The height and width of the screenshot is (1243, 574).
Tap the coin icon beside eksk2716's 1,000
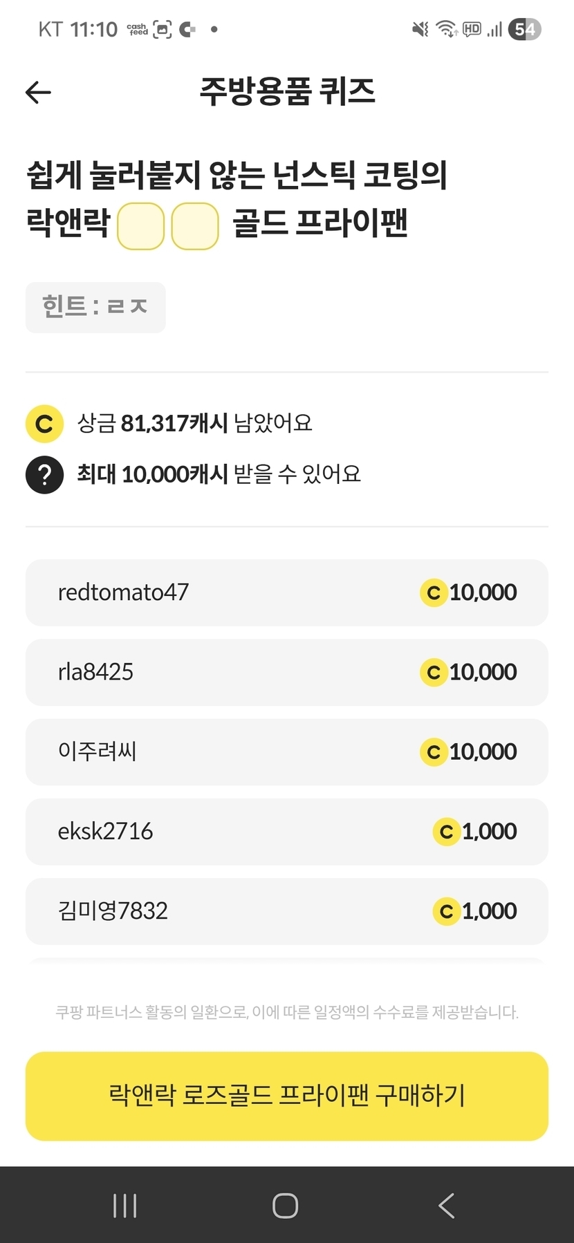[x=446, y=832]
